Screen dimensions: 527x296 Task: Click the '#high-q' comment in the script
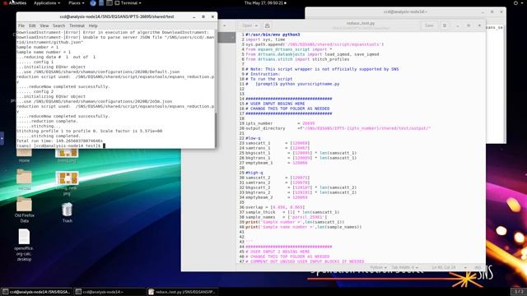254,173
